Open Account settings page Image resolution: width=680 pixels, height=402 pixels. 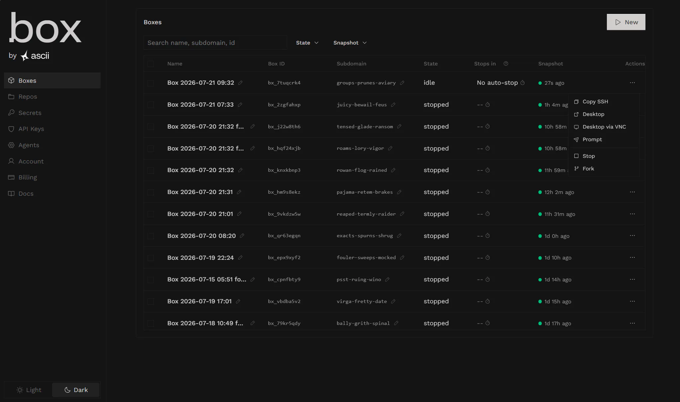click(52, 161)
